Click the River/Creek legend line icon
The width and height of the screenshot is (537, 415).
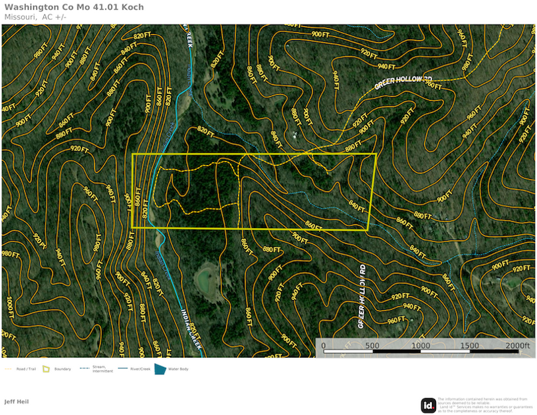tap(124, 368)
